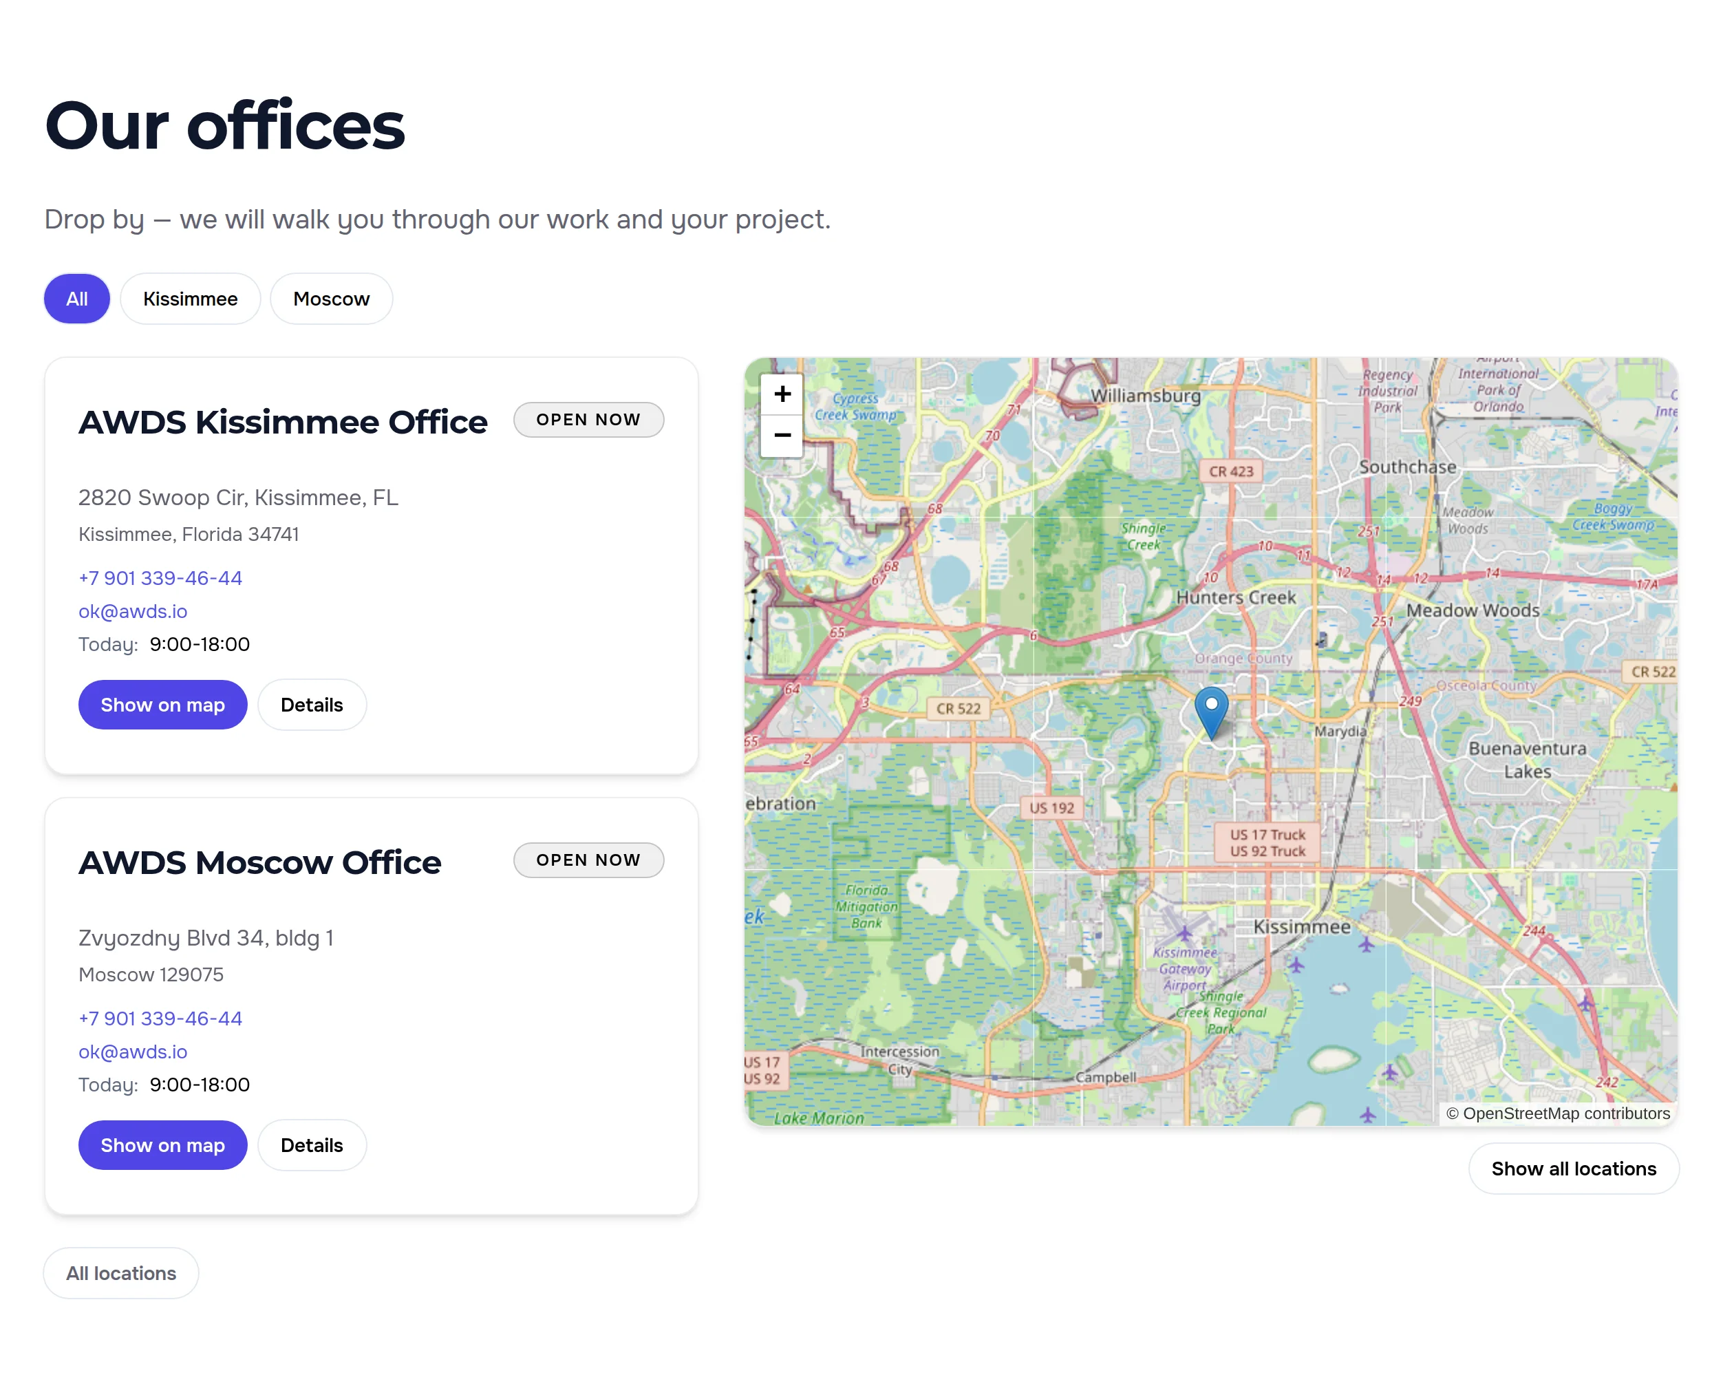Click AWDS Kissimmee Office heading
The height and width of the screenshot is (1386, 1723).
[283, 422]
